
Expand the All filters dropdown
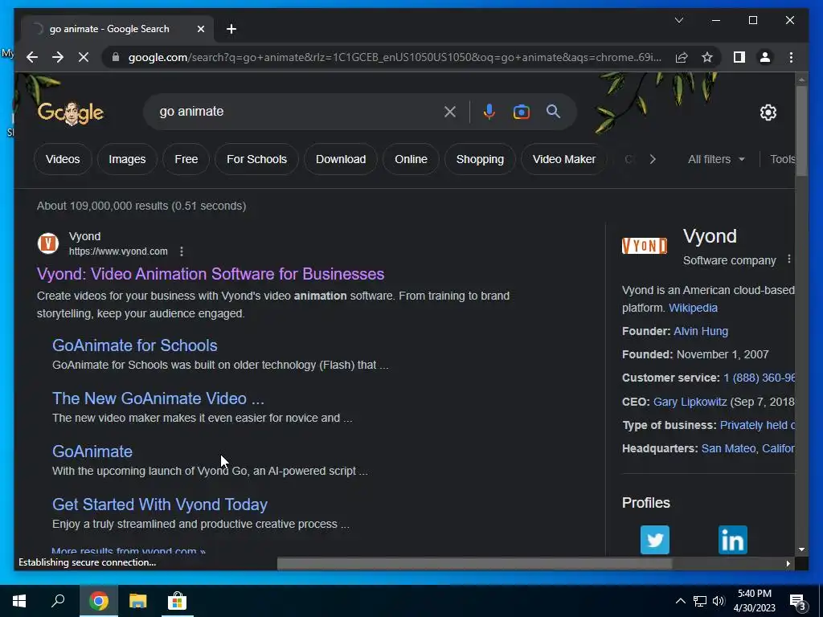[x=716, y=159]
